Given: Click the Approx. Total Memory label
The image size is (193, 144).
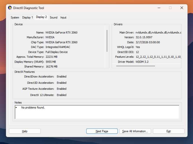Looking at the screenshot, I should coord(30,57).
